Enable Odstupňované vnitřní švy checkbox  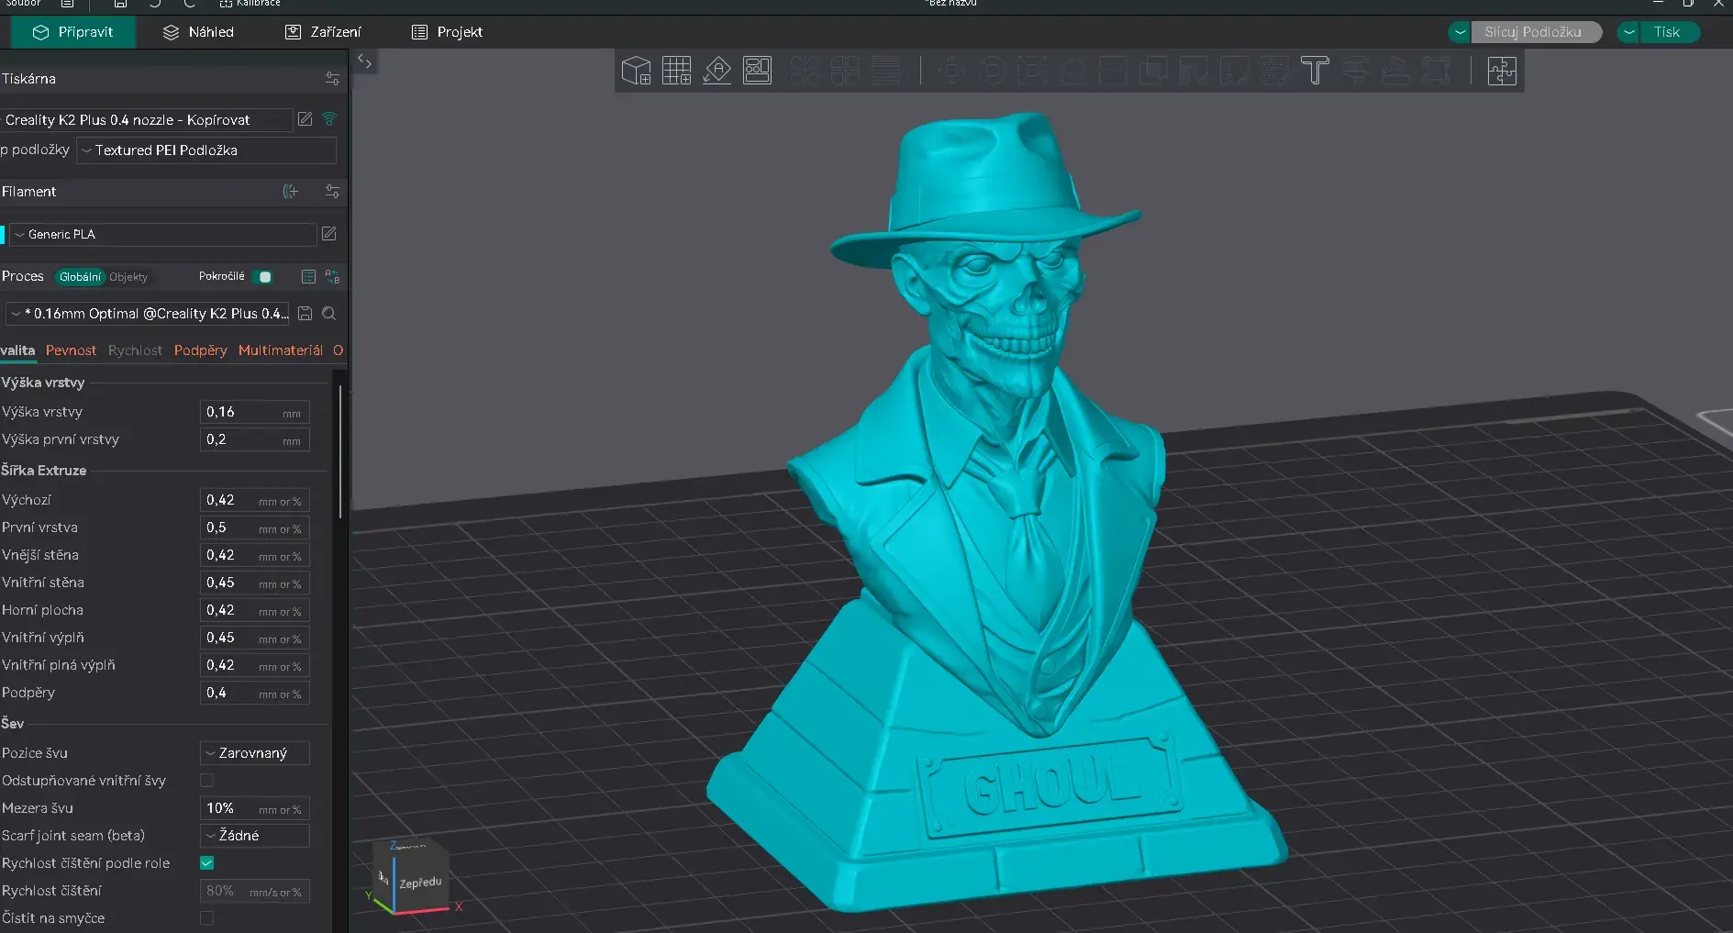click(207, 781)
